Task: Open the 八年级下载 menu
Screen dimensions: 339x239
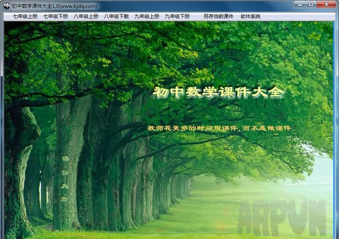Action: tap(116, 16)
